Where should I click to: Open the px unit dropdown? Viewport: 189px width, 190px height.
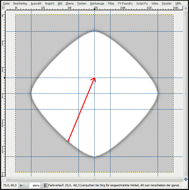coord(23,186)
